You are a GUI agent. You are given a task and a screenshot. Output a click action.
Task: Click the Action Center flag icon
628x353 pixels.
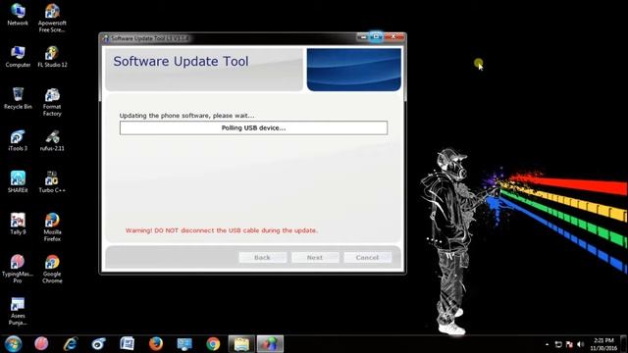click(569, 344)
